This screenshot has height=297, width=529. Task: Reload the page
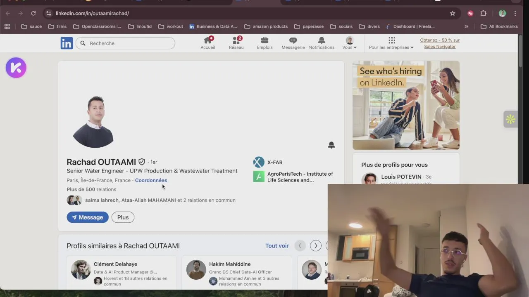[x=33, y=13]
